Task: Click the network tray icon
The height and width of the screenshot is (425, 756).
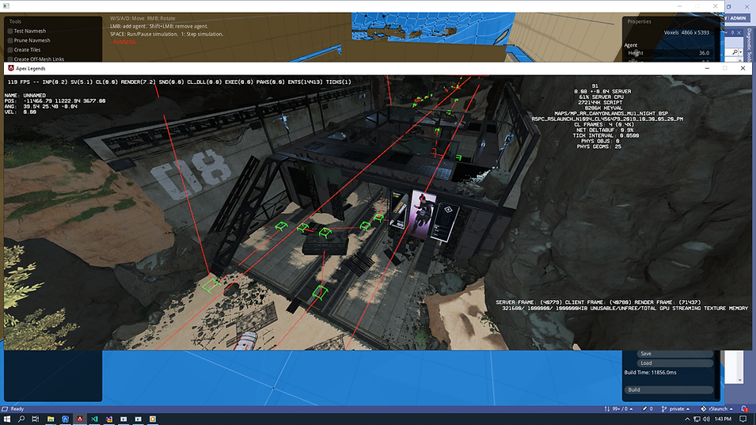Action: pos(697,419)
